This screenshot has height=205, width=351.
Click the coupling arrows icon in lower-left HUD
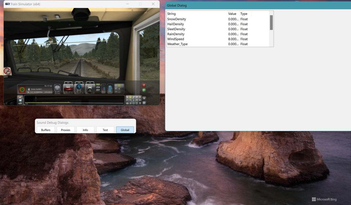[20, 103]
